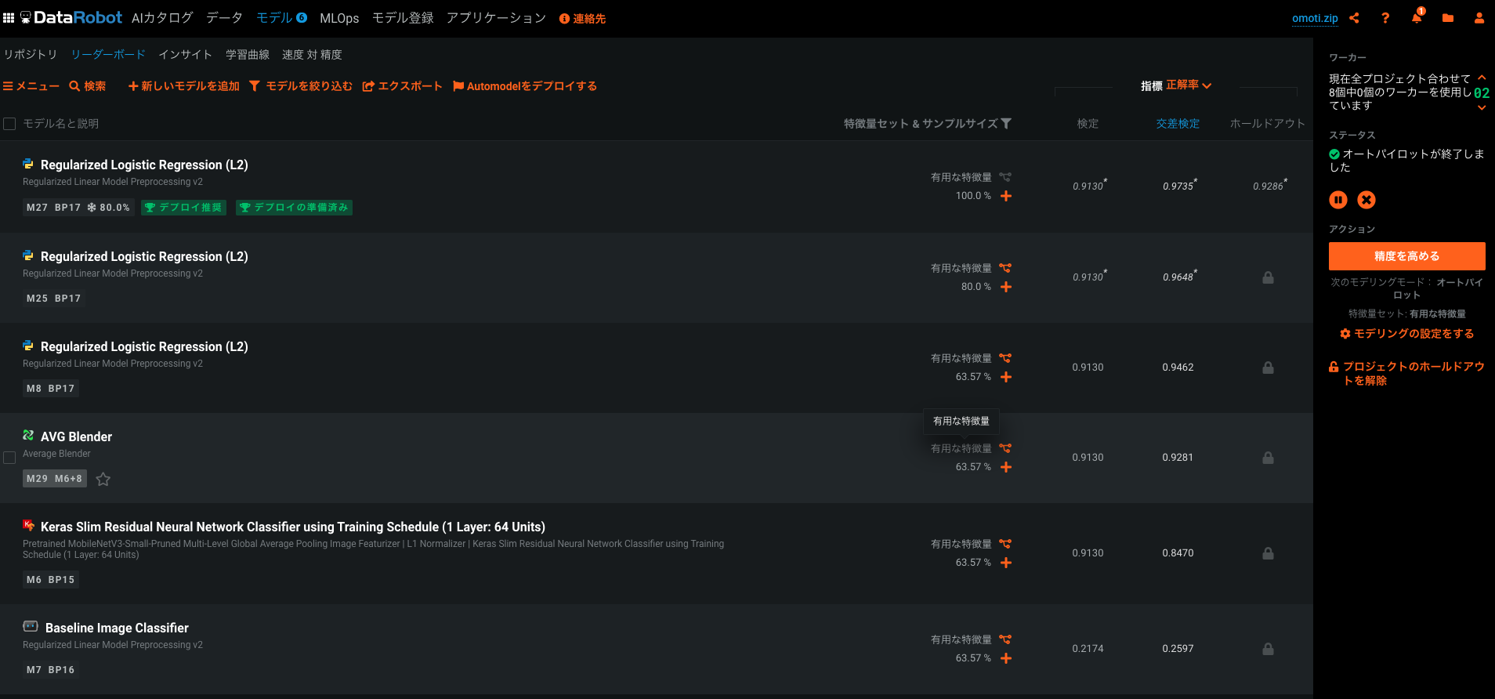Click plus icon in Keras Slim Residual row

tap(1006, 563)
